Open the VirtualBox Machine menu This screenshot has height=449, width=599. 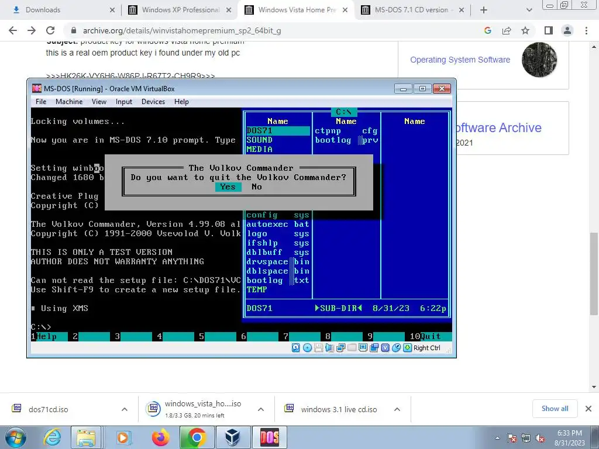coord(69,102)
